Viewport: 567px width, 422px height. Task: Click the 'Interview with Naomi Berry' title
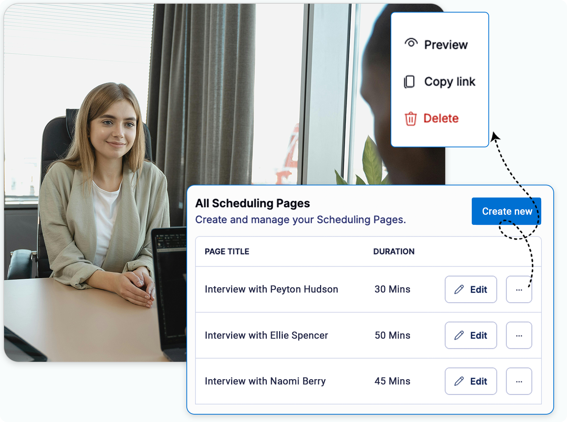pos(265,381)
